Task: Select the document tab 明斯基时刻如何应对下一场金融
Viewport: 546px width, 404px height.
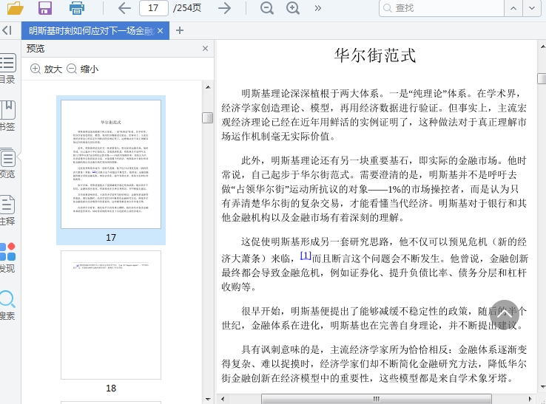Action: click(x=90, y=31)
